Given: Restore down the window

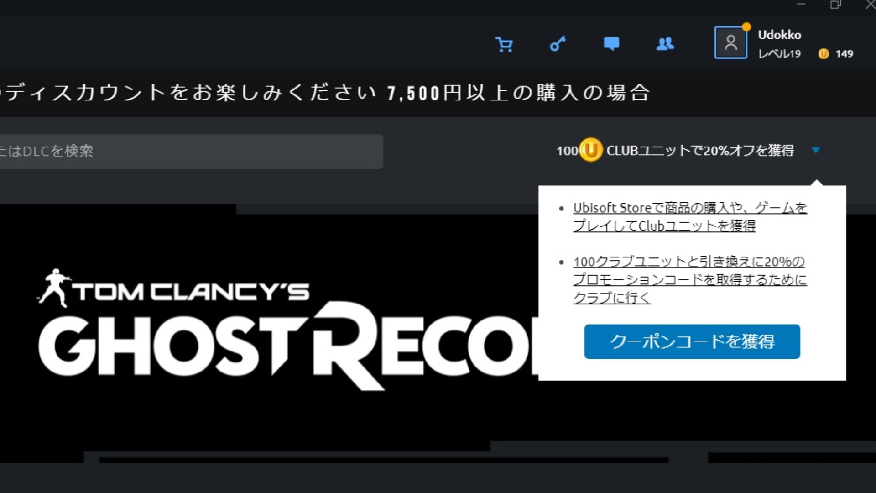Looking at the screenshot, I should coord(835,5).
